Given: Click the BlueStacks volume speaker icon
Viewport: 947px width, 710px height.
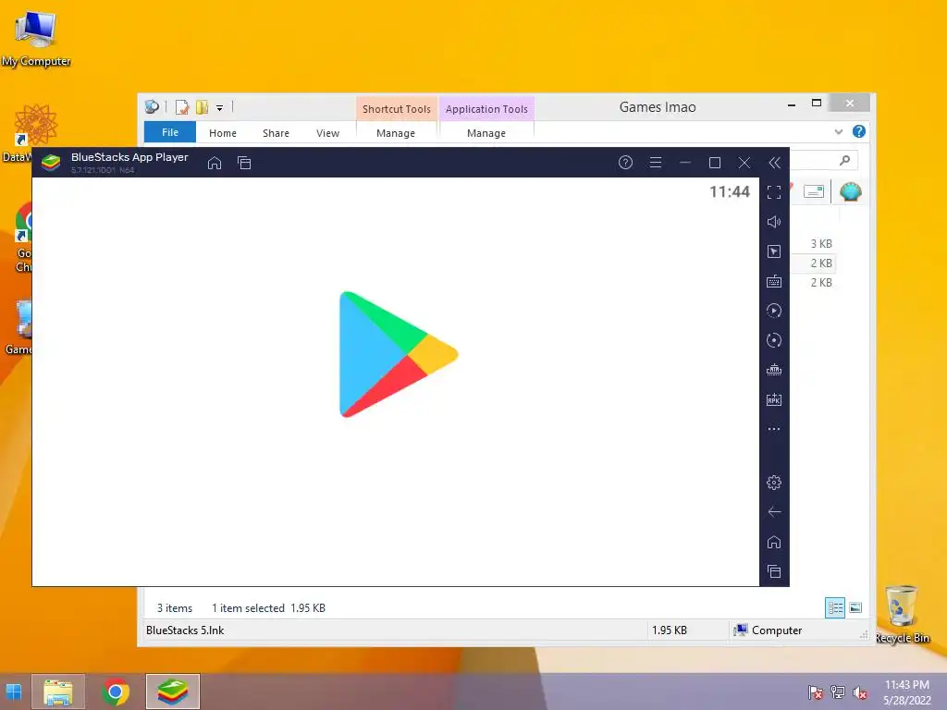Looking at the screenshot, I should [774, 222].
